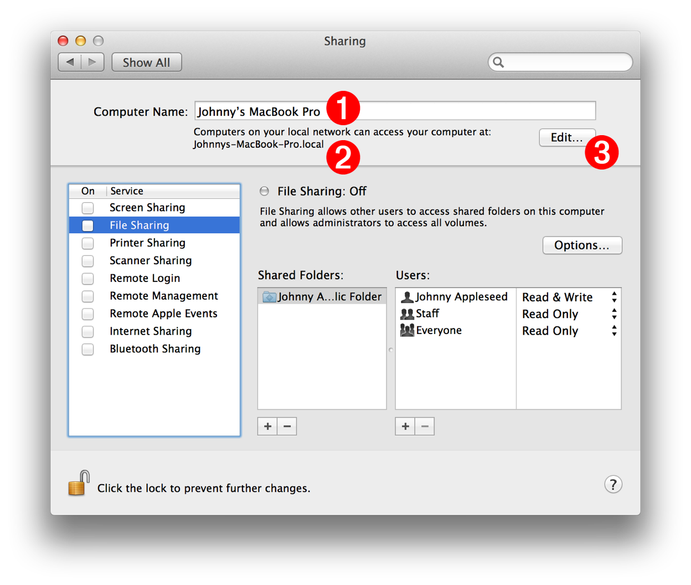Click the Everyone group icon
Image resolution: width=691 pixels, height=585 pixels.
click(x=408, y=330)
